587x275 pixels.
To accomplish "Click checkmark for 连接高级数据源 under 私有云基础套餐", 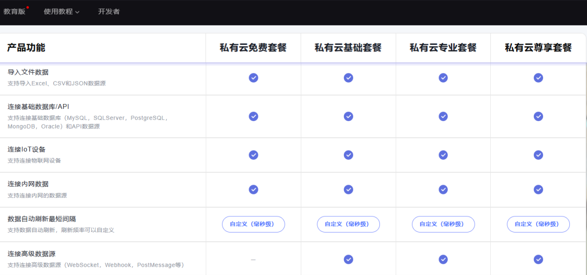I will [x=348, y=259].
